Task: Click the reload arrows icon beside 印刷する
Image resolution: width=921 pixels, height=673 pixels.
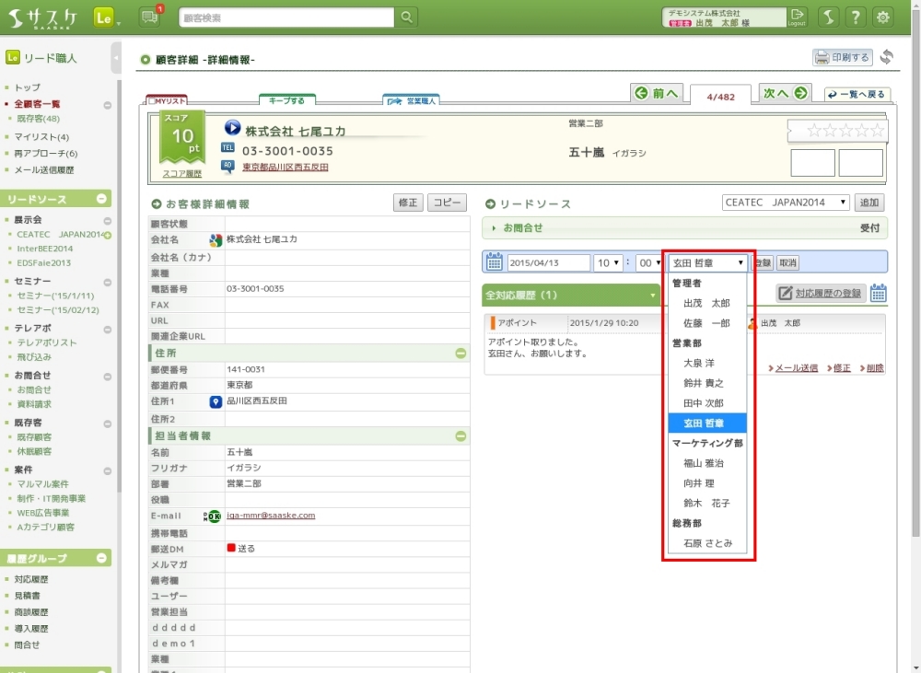Action: (886, 57)
